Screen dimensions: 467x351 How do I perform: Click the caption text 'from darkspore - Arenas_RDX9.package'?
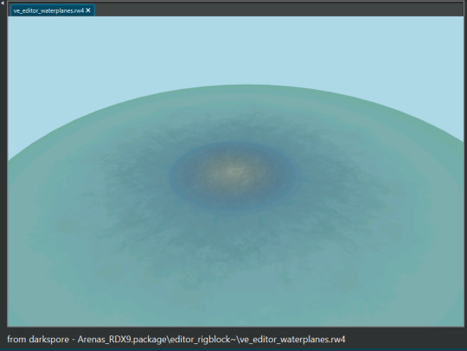pyautogui.click(x=86, y=339)
